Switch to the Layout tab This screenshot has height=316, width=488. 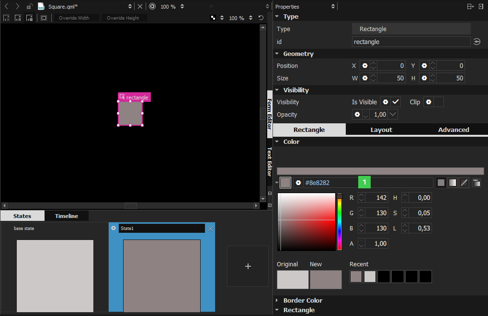click(381, 130)
